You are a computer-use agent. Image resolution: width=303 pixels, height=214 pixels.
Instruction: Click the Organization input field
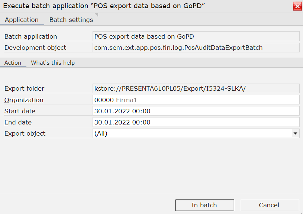click(196, 100)
